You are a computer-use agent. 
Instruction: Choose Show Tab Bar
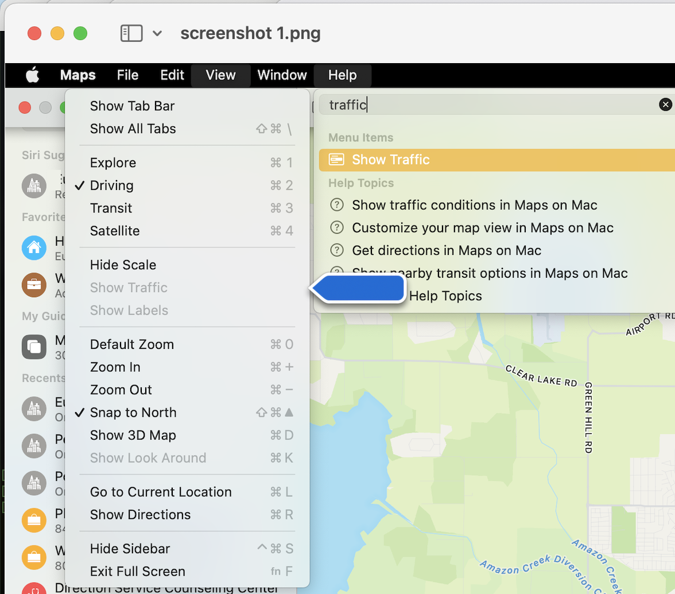coord(187,106)
